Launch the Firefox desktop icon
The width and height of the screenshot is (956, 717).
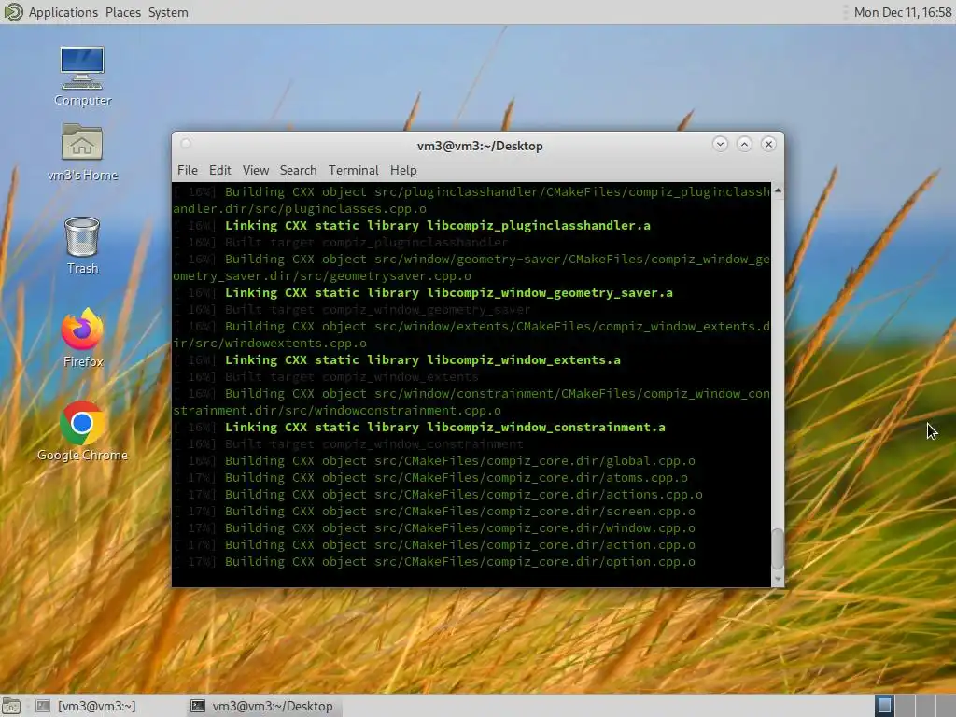[82, 338]
